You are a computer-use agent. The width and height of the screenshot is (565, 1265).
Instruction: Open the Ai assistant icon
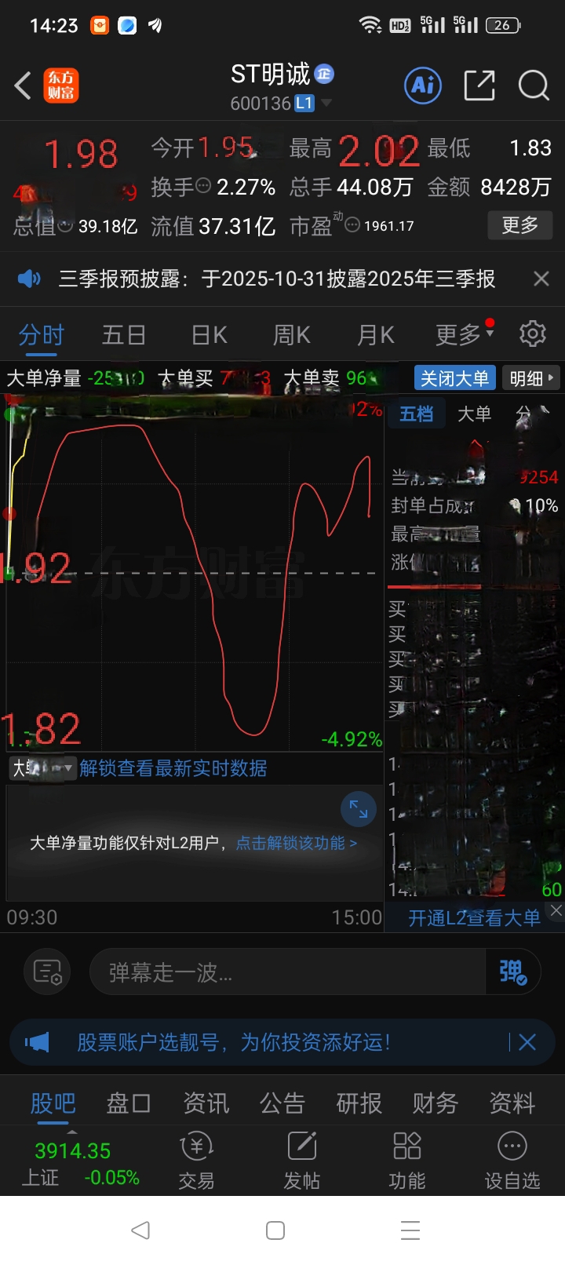(x=423, y=85)
